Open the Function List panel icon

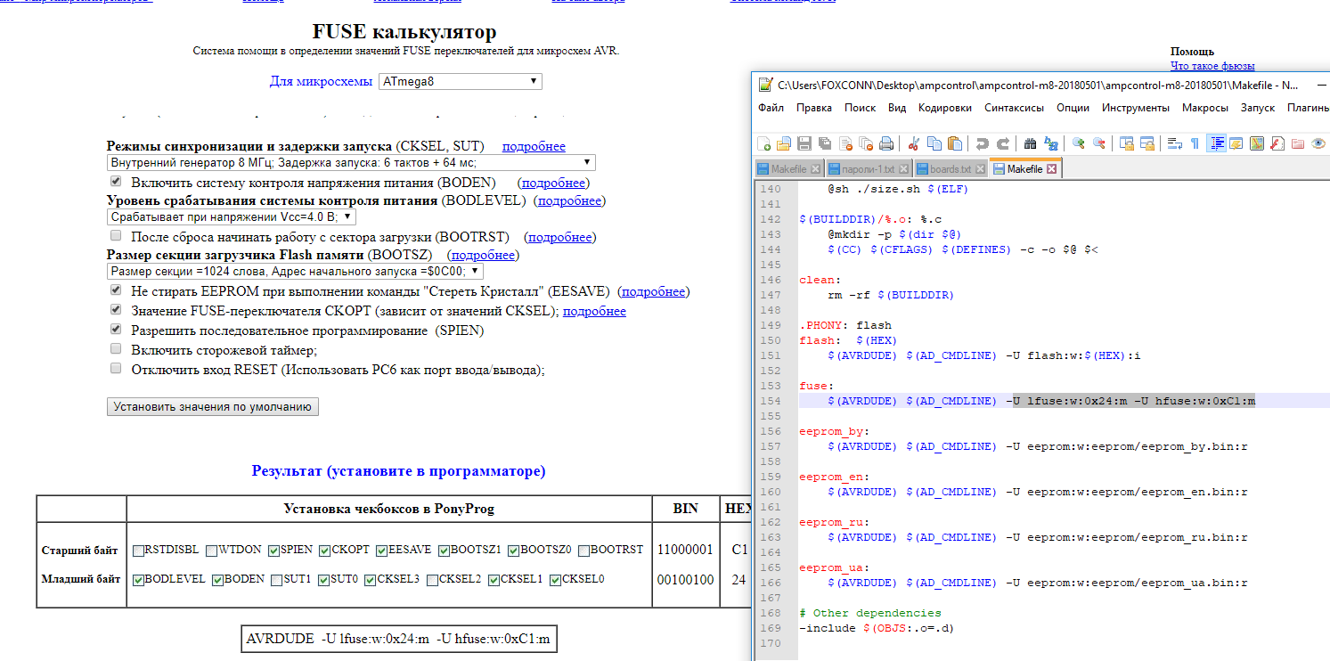click(x=1277, y=143)
